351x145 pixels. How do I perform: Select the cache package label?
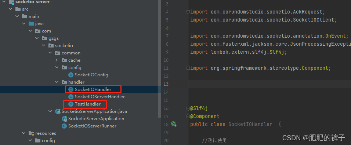click(74, 60)
